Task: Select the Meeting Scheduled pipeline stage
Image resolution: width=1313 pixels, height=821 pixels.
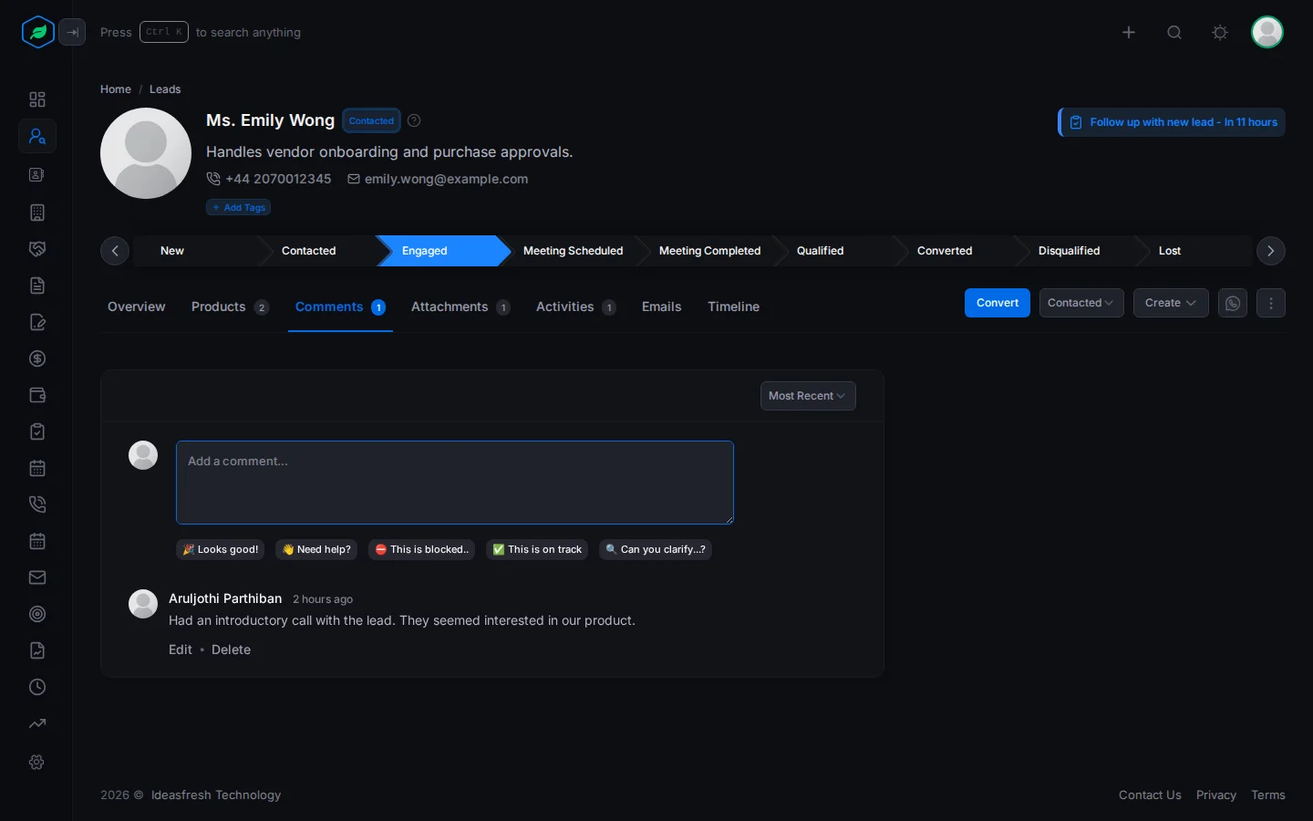Action: pyautogui.click(x=574, y=251)
